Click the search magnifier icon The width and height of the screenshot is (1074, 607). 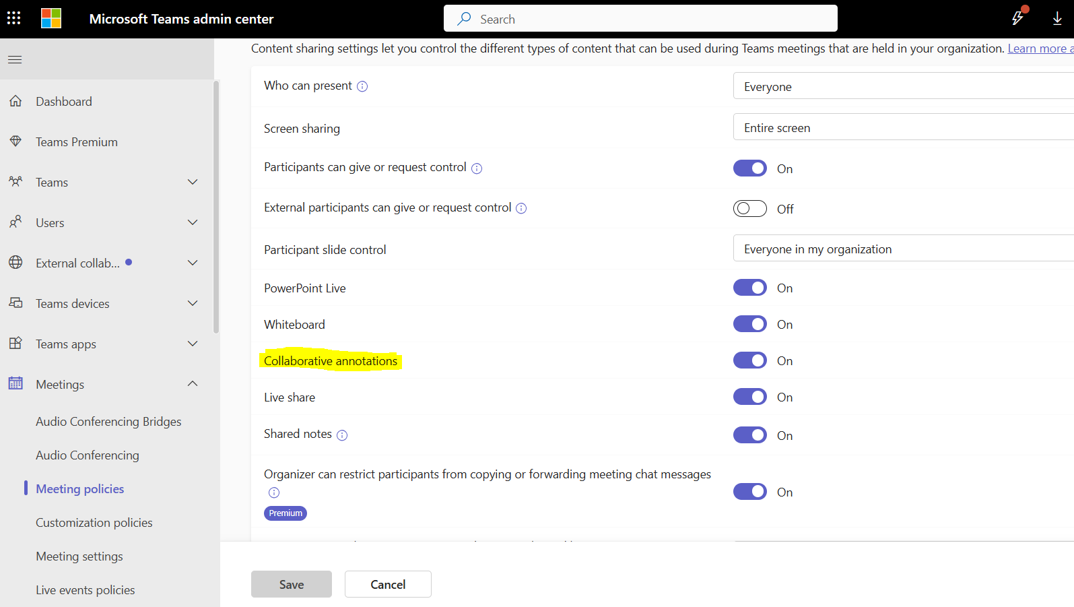point(464,19)
